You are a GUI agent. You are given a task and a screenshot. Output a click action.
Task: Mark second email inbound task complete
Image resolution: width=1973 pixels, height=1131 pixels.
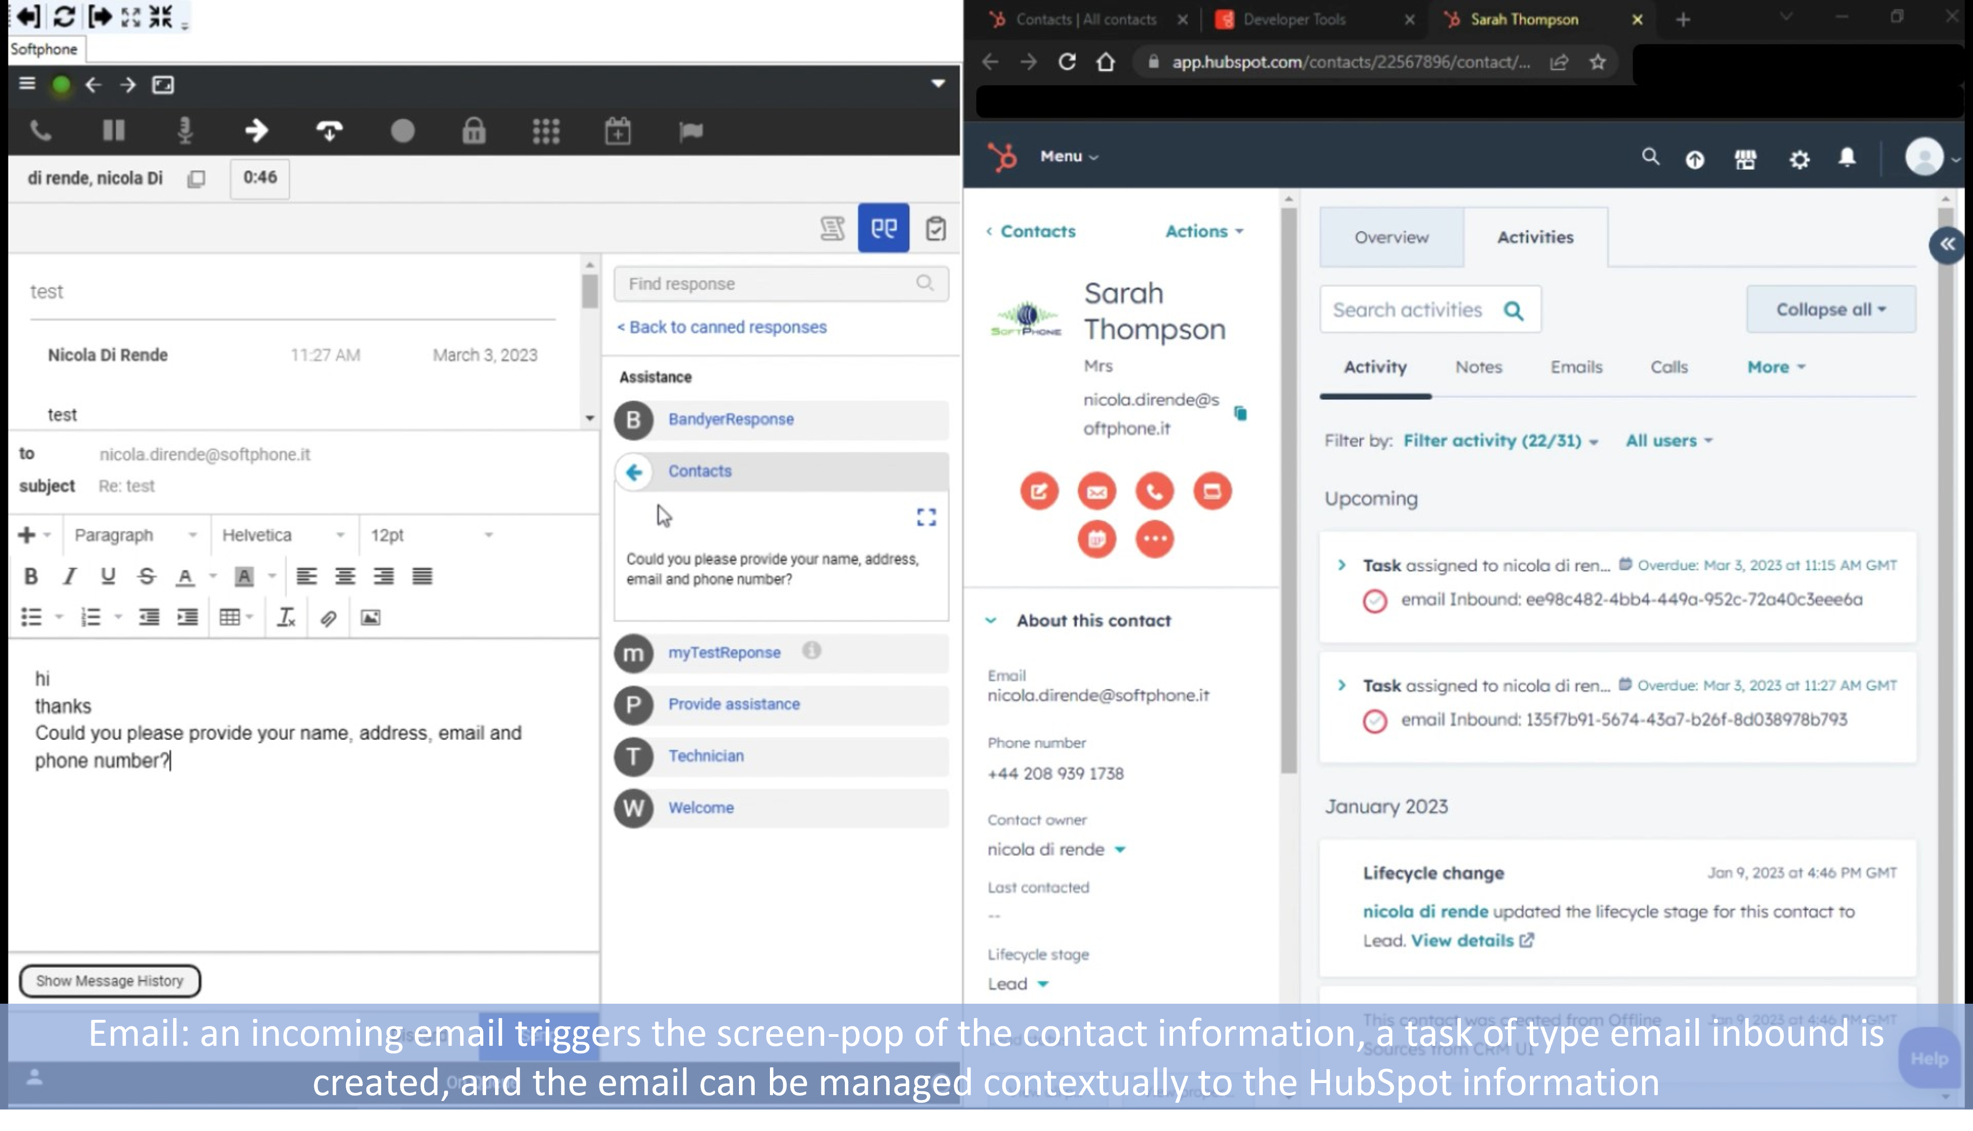pos(1374,721)
